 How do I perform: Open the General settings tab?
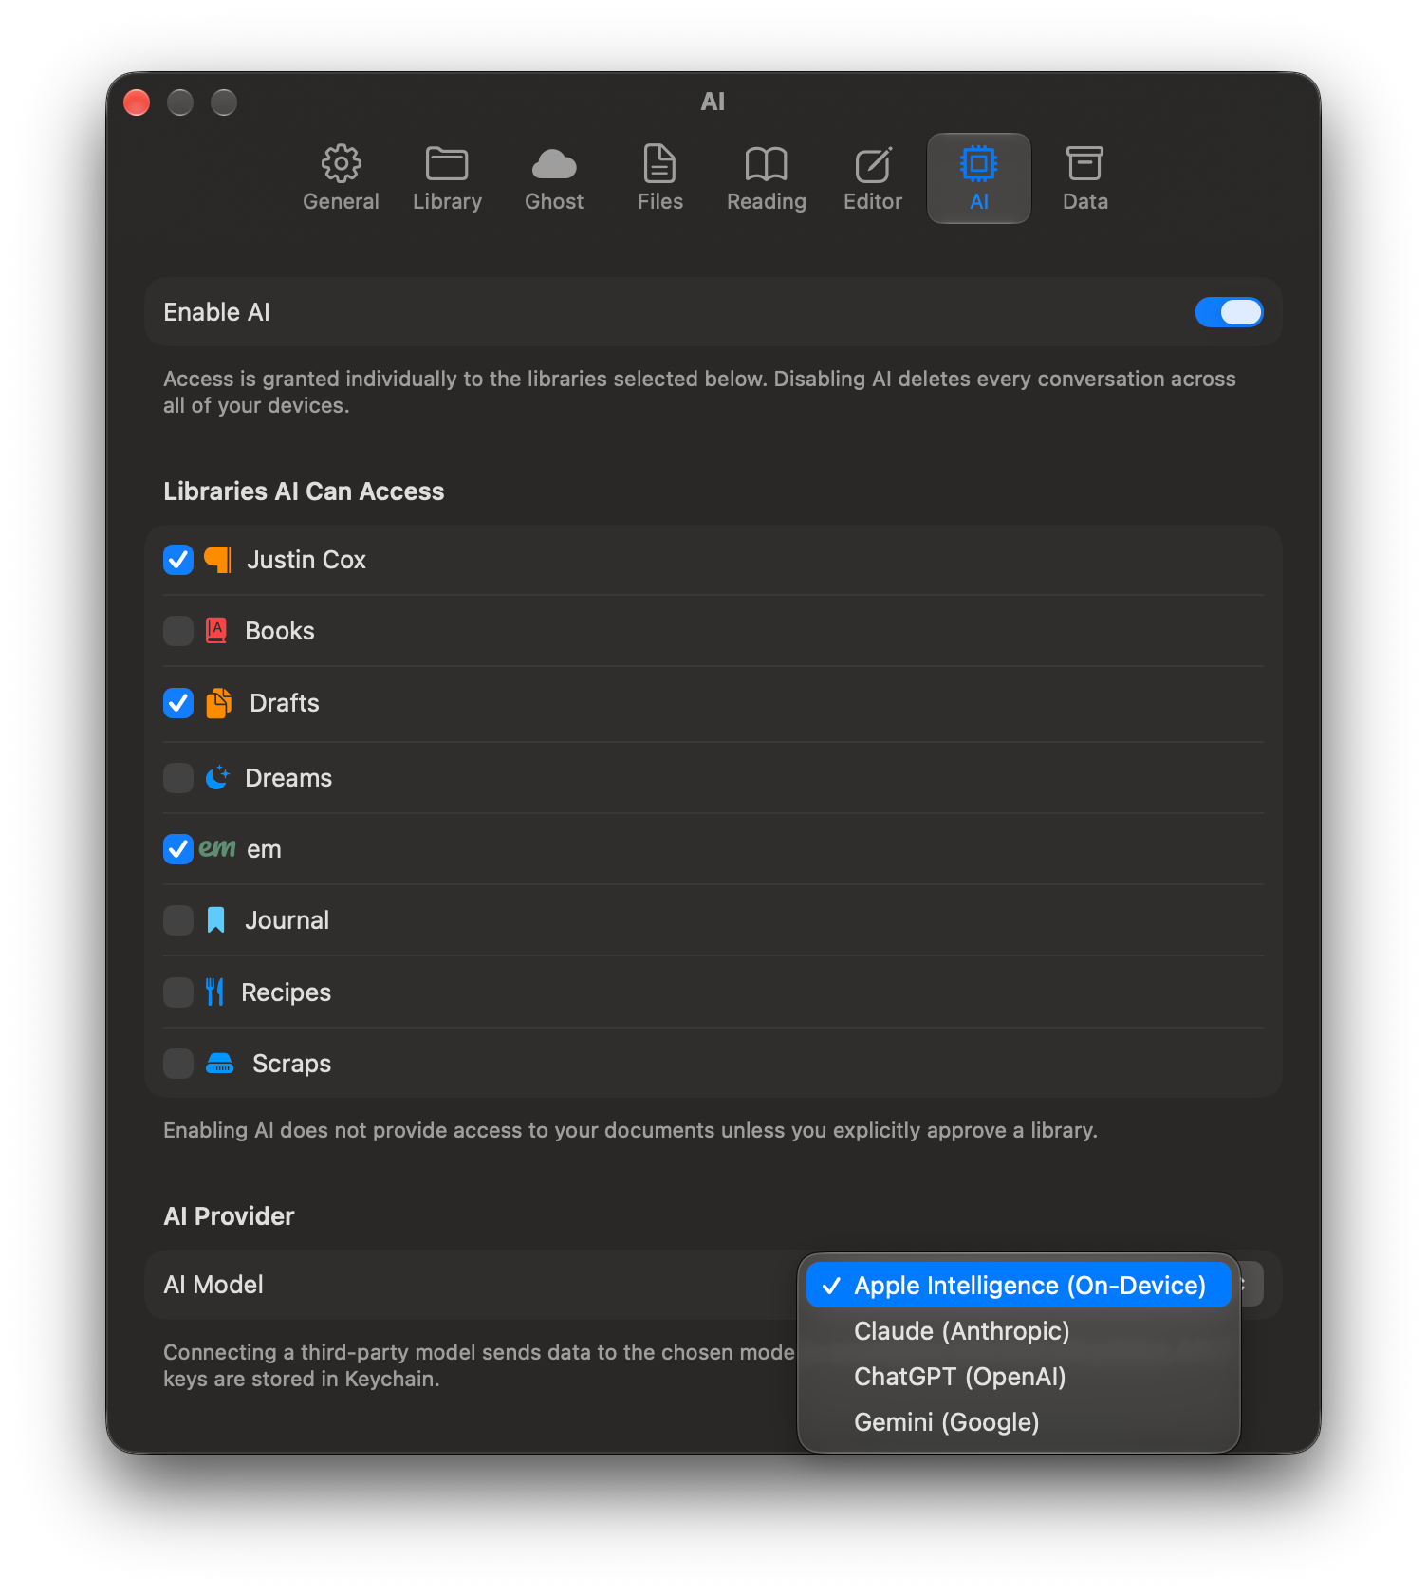point(341,178)
